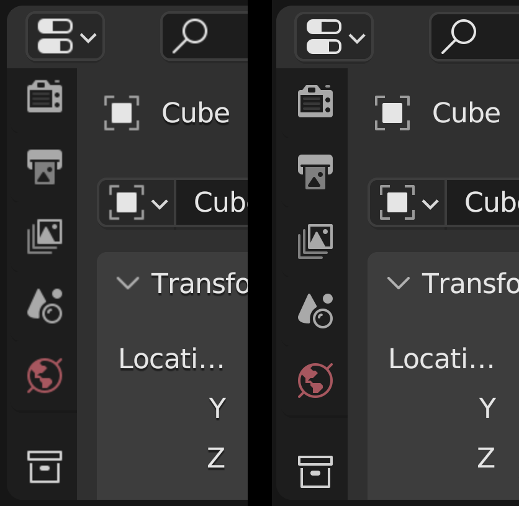Image resolution: width=519 pixels, height=506 pixels.
Task: Collapse the Transform section in right panel
Action: 399,283
